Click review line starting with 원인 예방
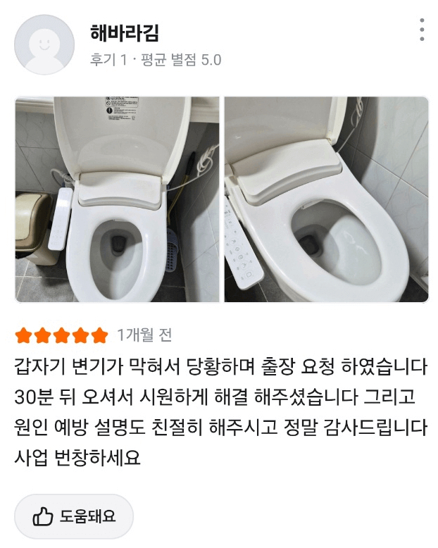 click(220, 427)
